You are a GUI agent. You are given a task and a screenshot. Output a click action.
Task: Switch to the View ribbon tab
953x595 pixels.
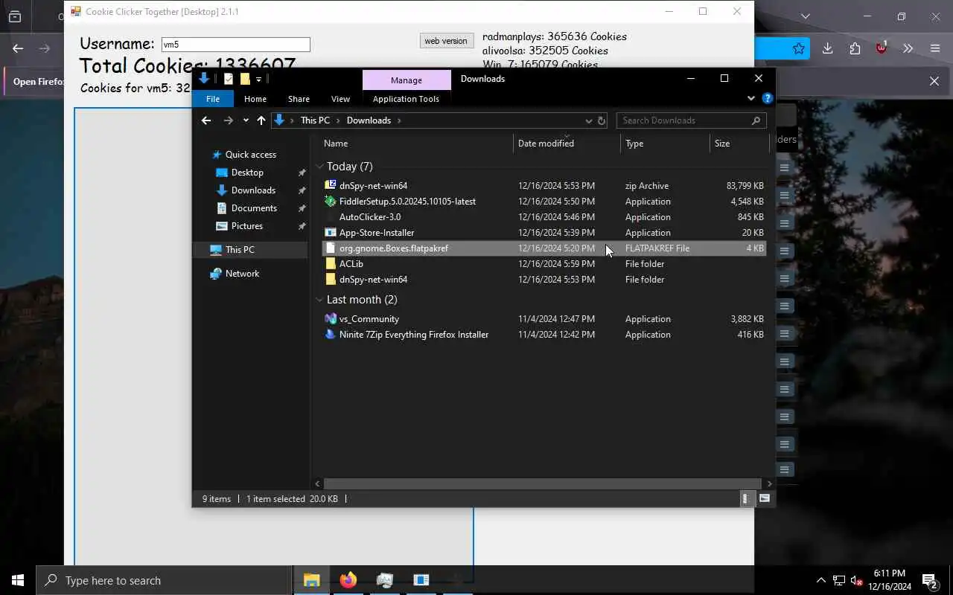pos(340,99)
